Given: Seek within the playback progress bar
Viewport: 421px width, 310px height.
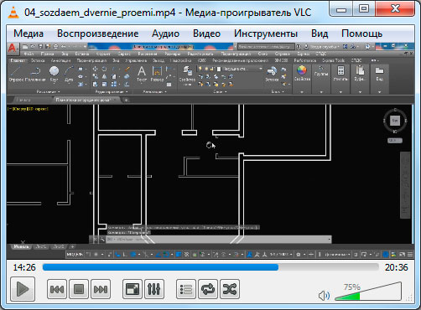Looking at the screenshot, I should tap(210, 267).
